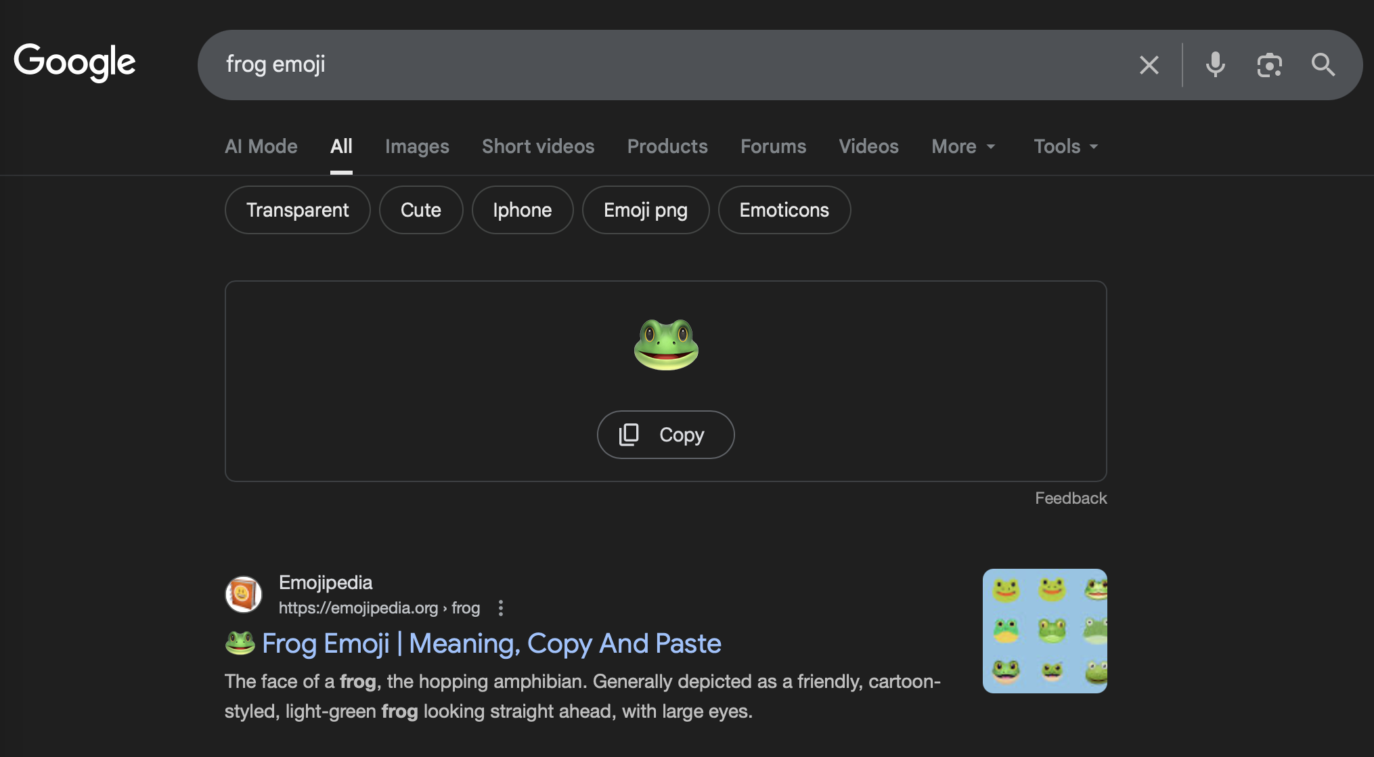Click the Google logo
1374x757 pixels.
(x=74, y=62)
